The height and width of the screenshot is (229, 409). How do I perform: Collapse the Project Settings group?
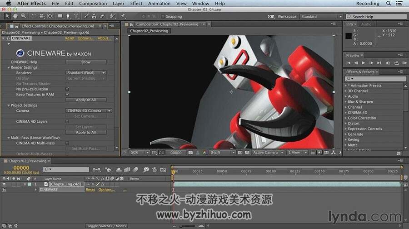click(x=8, y=105)
